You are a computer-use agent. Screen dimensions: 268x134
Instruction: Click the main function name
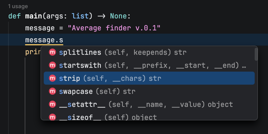coord(33,16)
